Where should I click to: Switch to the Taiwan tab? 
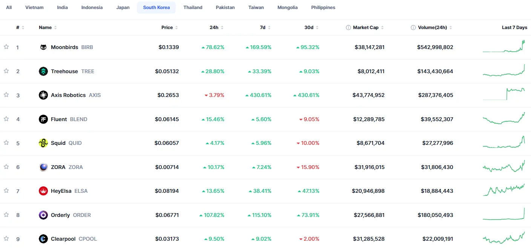[256, 8]
